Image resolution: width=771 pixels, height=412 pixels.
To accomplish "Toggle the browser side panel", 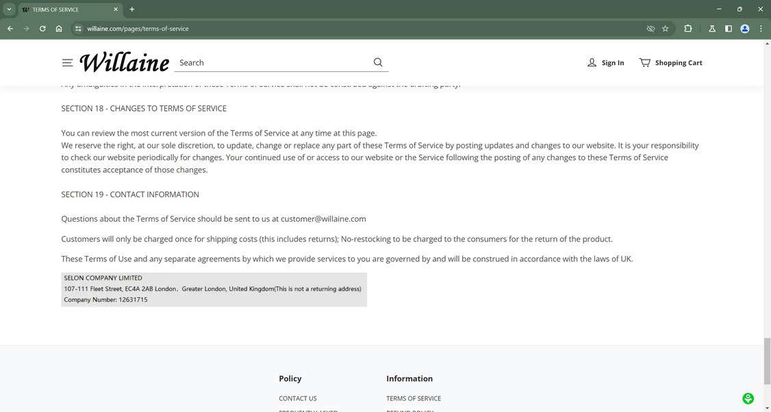I will pyautogui.click(x=729, y=29).
